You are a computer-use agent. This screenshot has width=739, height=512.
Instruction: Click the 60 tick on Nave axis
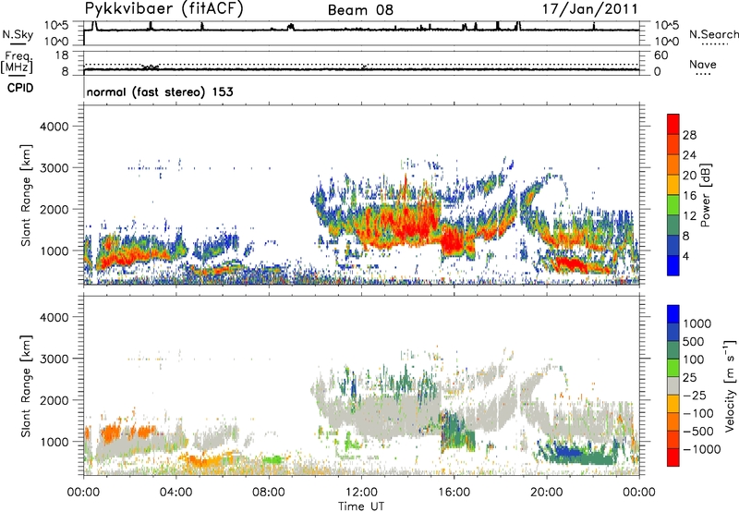[x=660, y=55]
